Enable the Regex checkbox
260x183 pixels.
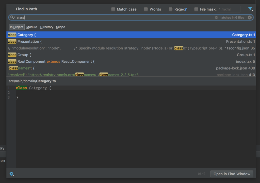pos(170,9)
